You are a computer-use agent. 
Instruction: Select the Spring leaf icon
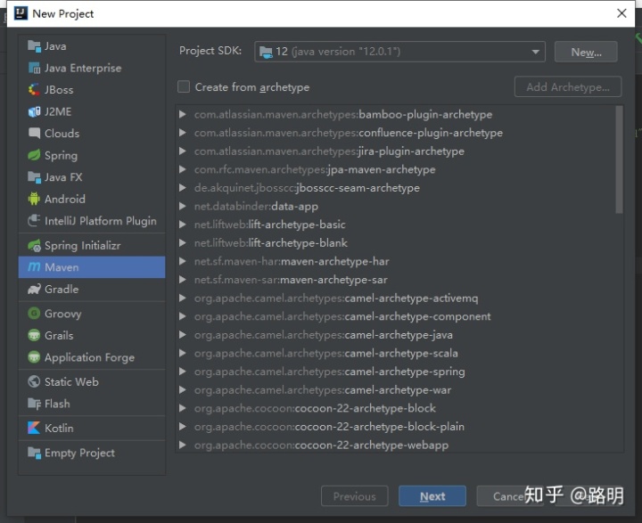pos(34,155)
